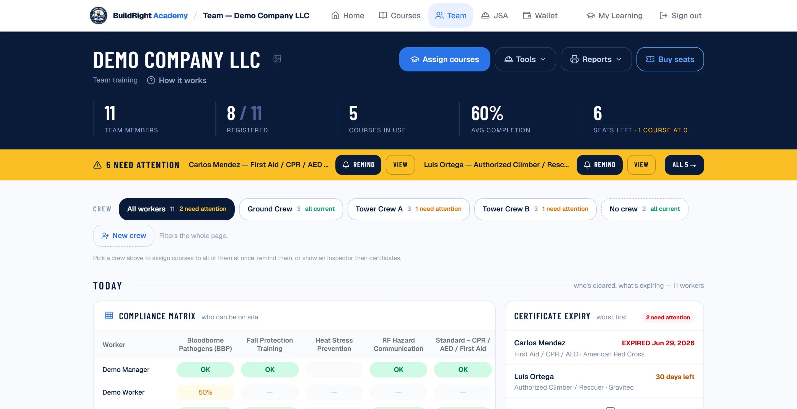Filter by Ground Crew
797x409 pixels.
(291, 209)
